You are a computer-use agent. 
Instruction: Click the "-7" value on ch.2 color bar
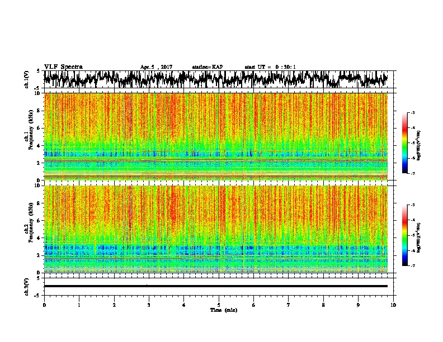(412, 265)
